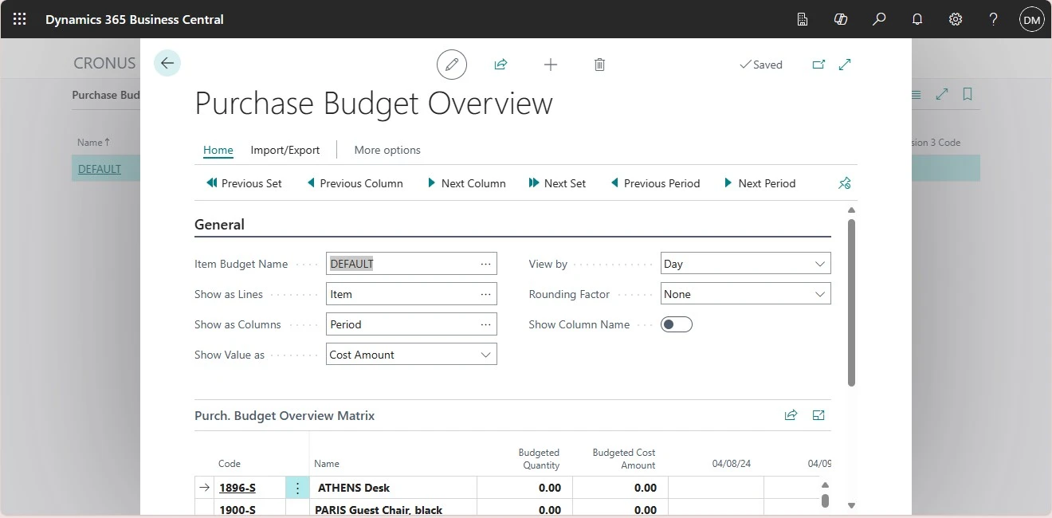Collapse the General section header
This screenshot has width=1052, height=518.
219,225
